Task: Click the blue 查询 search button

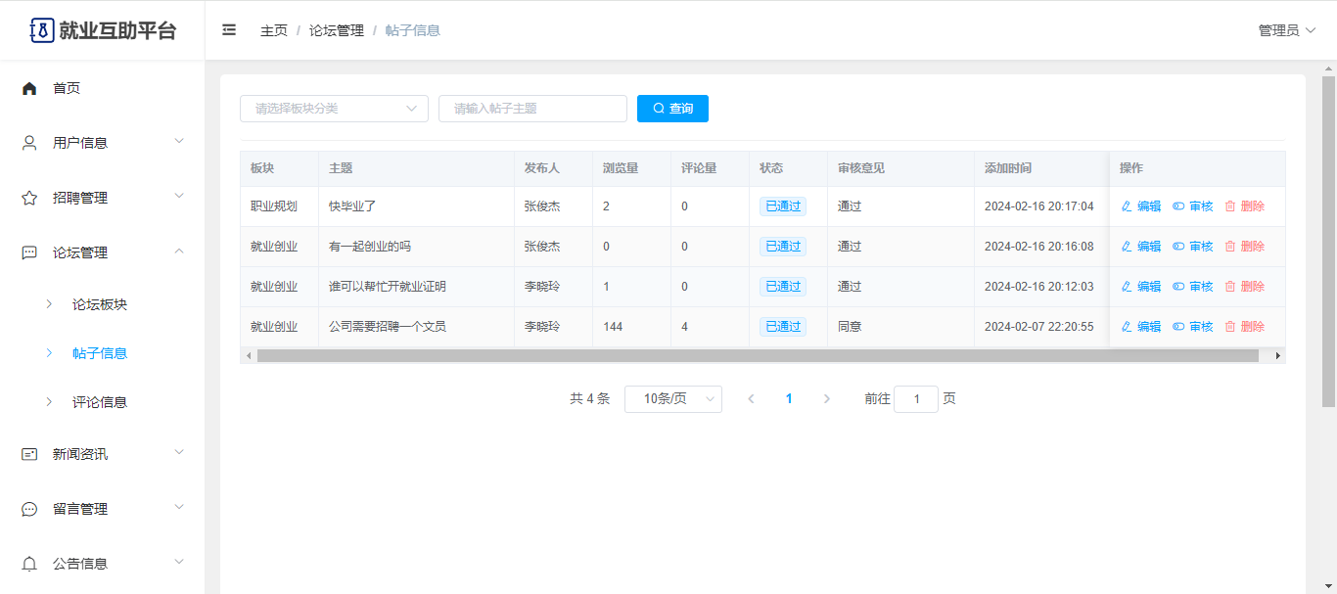Action: 672,109
